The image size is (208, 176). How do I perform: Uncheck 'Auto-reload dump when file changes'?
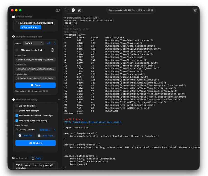17,116
